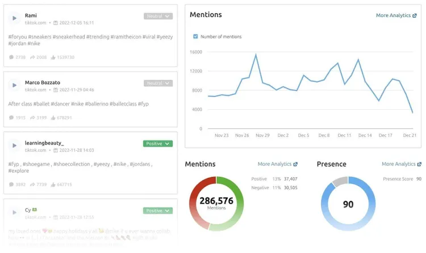Click likes thumb icon on Rami post
Image resolution: width=426 pixels, height=253 pixels.
(x=53, y=57)
